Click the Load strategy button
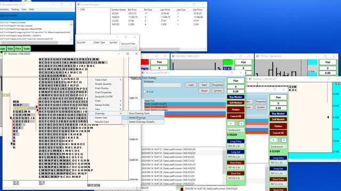This screenshot has width=341, height=191. pos(191,85)
